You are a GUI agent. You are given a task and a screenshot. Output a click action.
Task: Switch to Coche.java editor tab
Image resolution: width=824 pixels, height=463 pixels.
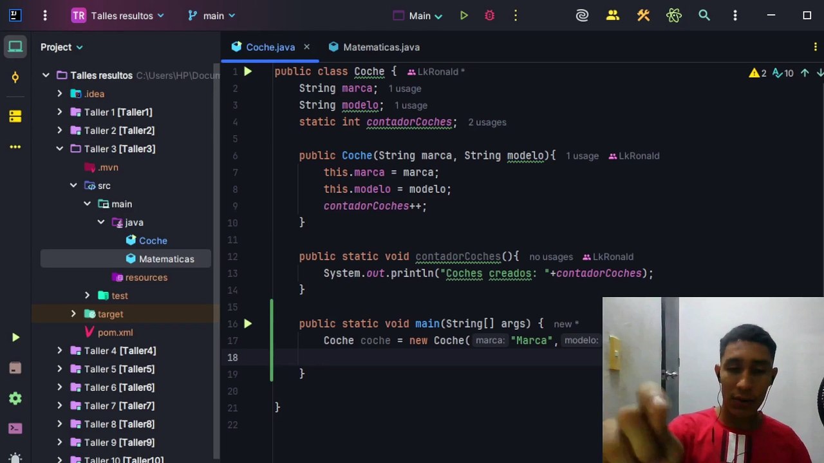(270, 47)
